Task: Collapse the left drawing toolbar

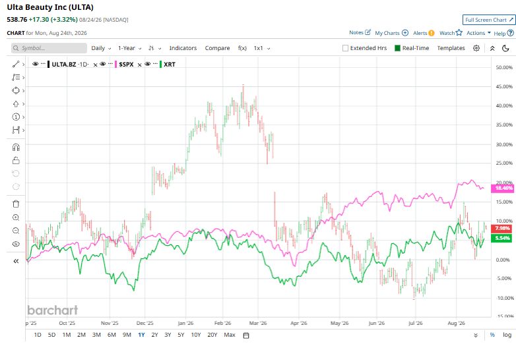Action: [16, 261]
